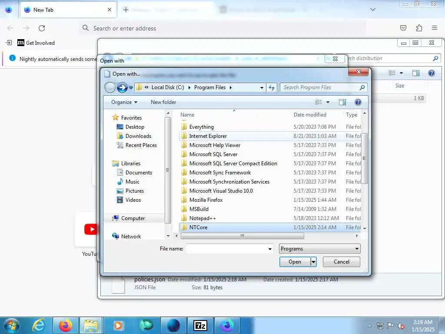Open Documents library
The height and width of the screenshot is (334, 445).
point(139,172)
